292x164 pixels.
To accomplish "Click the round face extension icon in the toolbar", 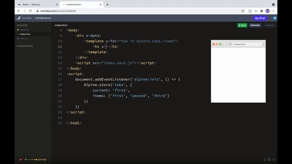I will [250, 11].
